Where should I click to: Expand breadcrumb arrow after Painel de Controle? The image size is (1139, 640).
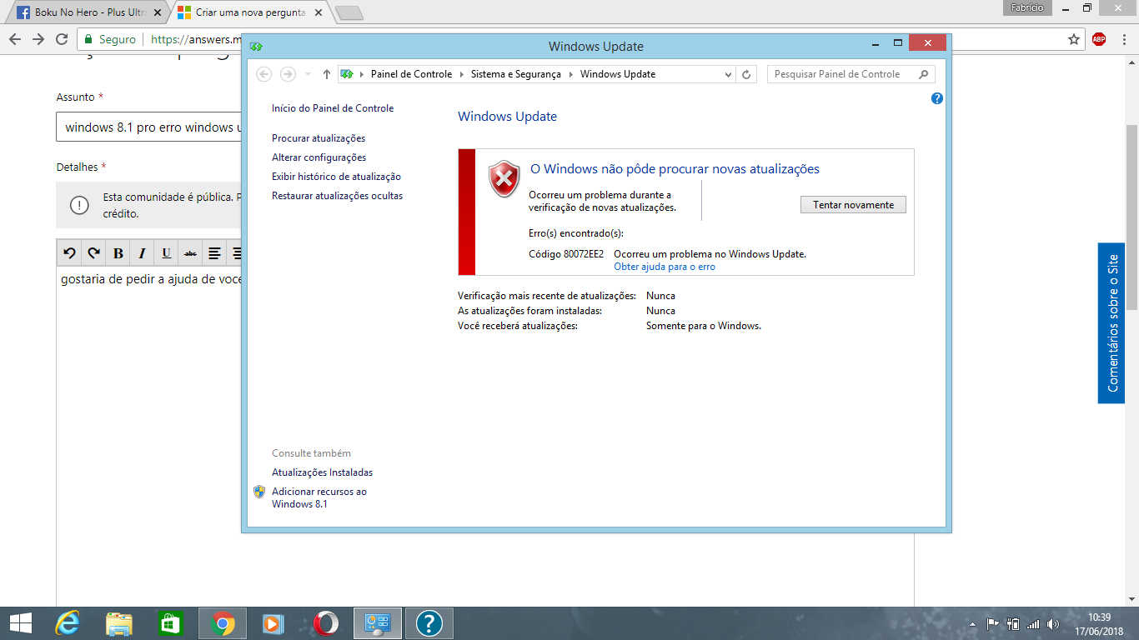pyautogui.click(x=462, y=74)
